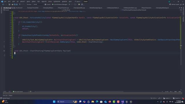Open File Explorer from taskbar
This screenshot has height=104, width=185.
(x=93, y=102)
